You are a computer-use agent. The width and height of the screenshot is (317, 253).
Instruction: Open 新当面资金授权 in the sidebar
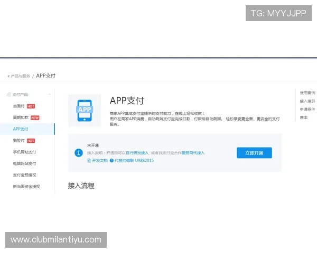26,187
